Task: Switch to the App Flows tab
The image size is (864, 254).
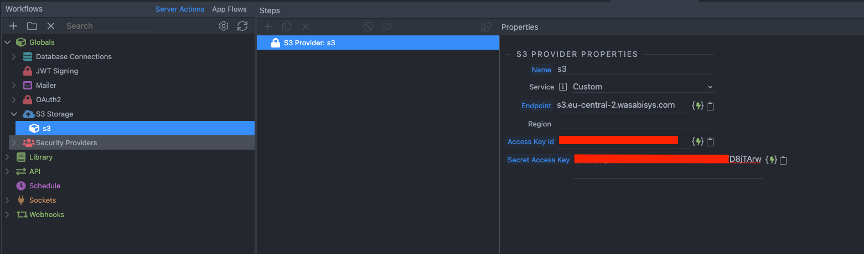Action: pyautogui.click(x=229, y=9)
